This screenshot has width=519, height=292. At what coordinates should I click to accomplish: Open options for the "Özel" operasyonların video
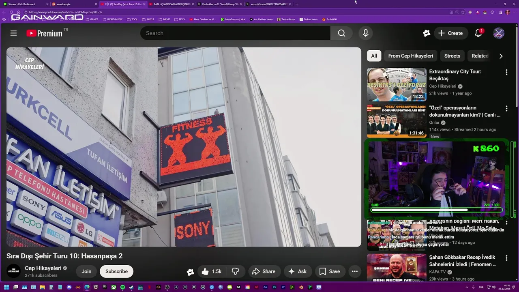506,109
